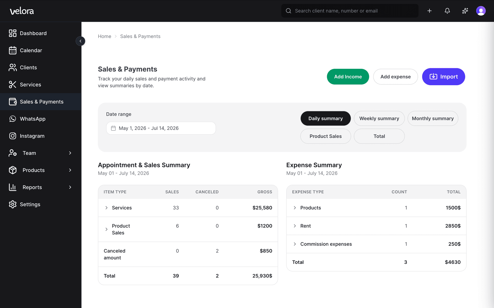Click the Team user-gear icon
This screenshot has height=308, width=494.
pos(13,153)
